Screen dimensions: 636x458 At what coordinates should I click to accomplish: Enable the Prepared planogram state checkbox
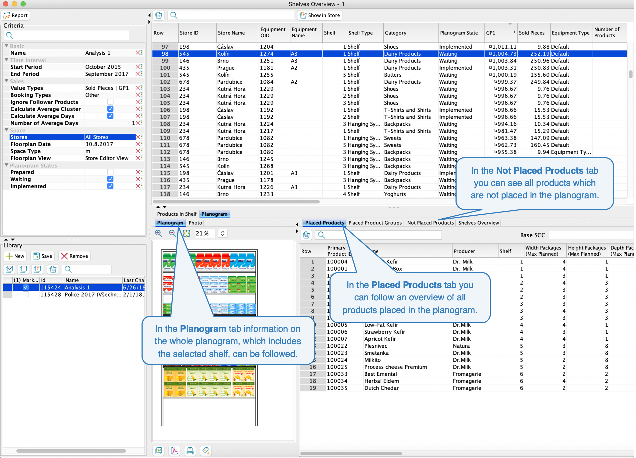(111, 172)
